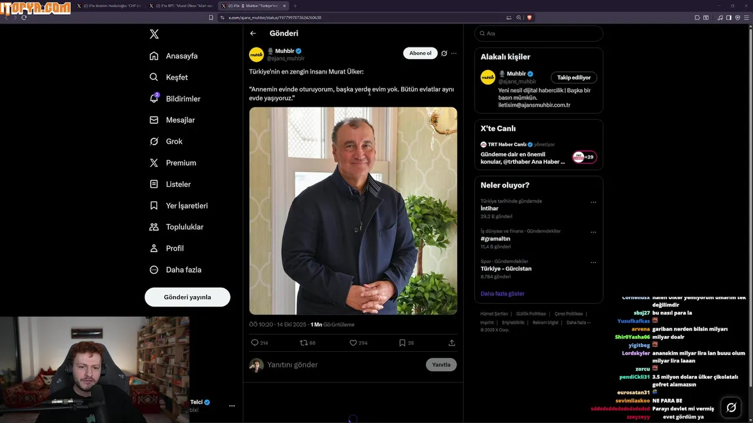Open the Keşfet explore page

[x=169, y=77]
